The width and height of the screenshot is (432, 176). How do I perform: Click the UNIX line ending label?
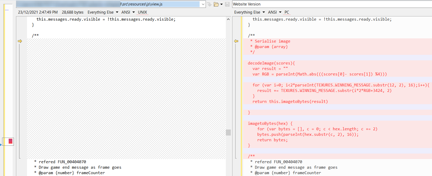(142, 12)
